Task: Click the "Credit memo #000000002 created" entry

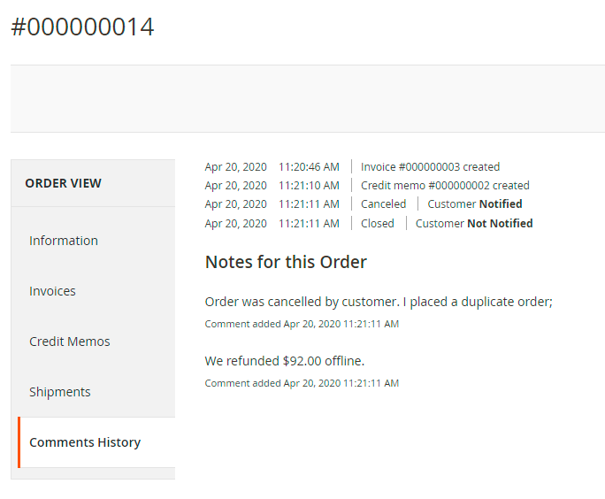Action: click(x=445, y=186)
